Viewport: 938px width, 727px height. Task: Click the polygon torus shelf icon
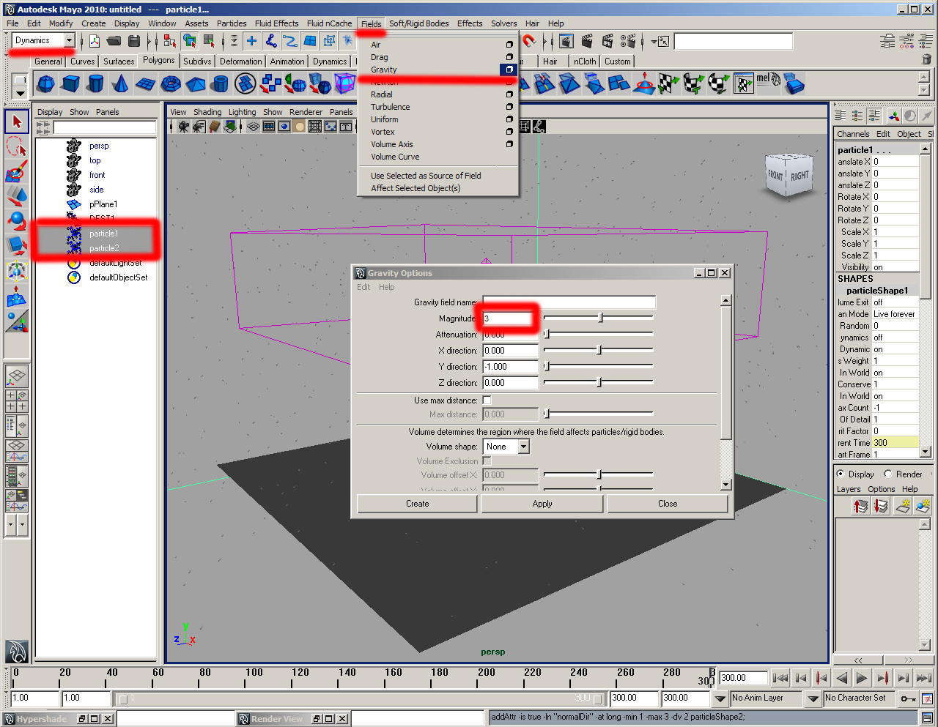(170, 84)
